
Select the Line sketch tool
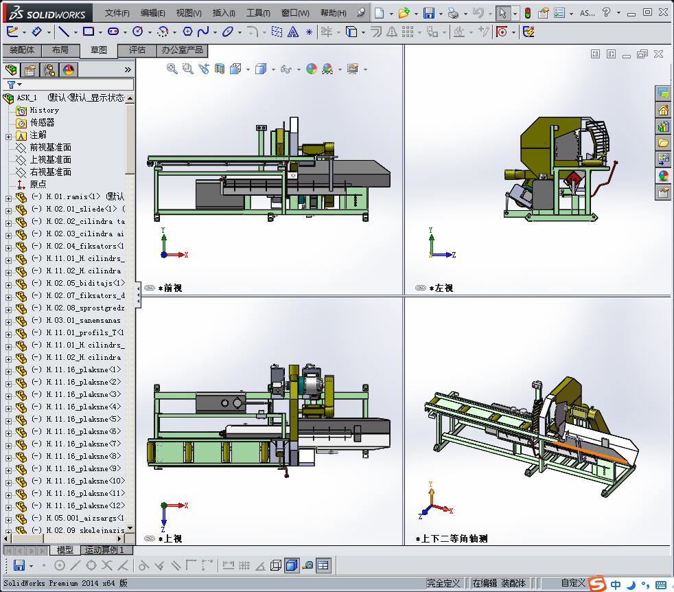tap(63, 32)
